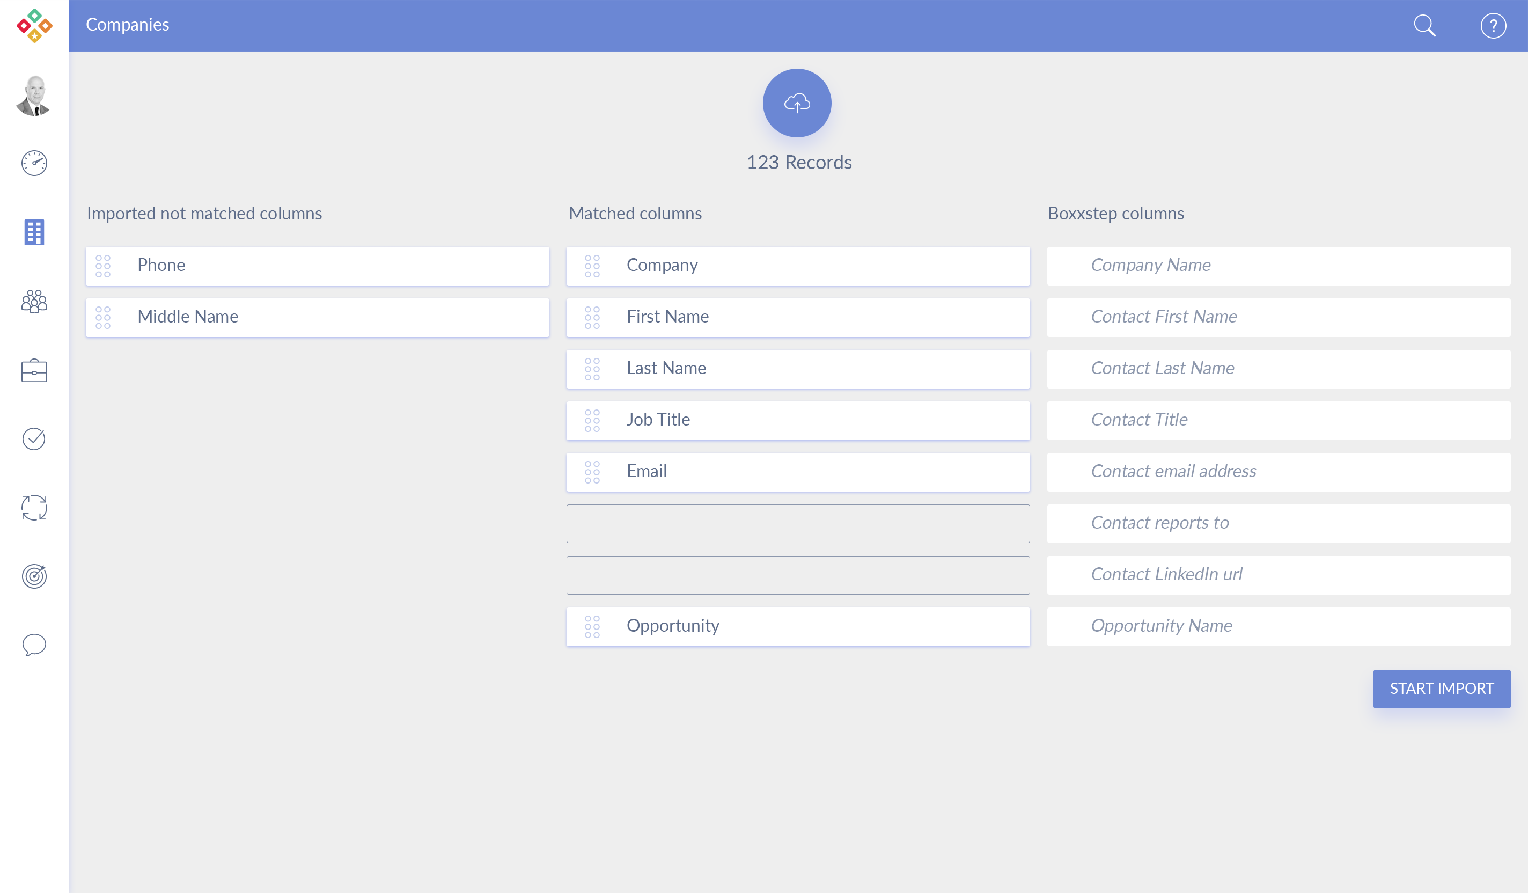
Task: Open the target goals sidebar icon
Action: tap(34, 576)
